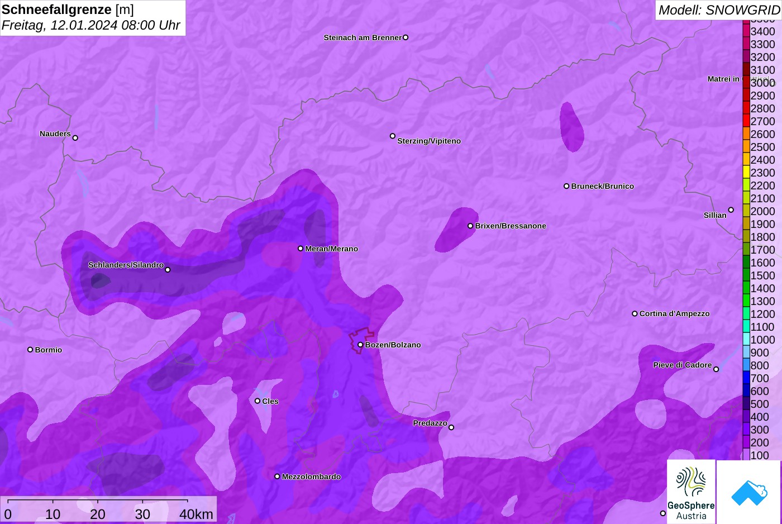Image resolution: width=782 pixels, height=524 pixels.
Task: Click the 300 violet legend swatch
Action: click(746, 429)
